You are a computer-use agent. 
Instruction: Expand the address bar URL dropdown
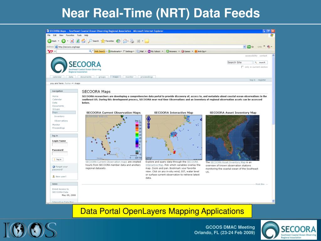click(x=245, y=47)
